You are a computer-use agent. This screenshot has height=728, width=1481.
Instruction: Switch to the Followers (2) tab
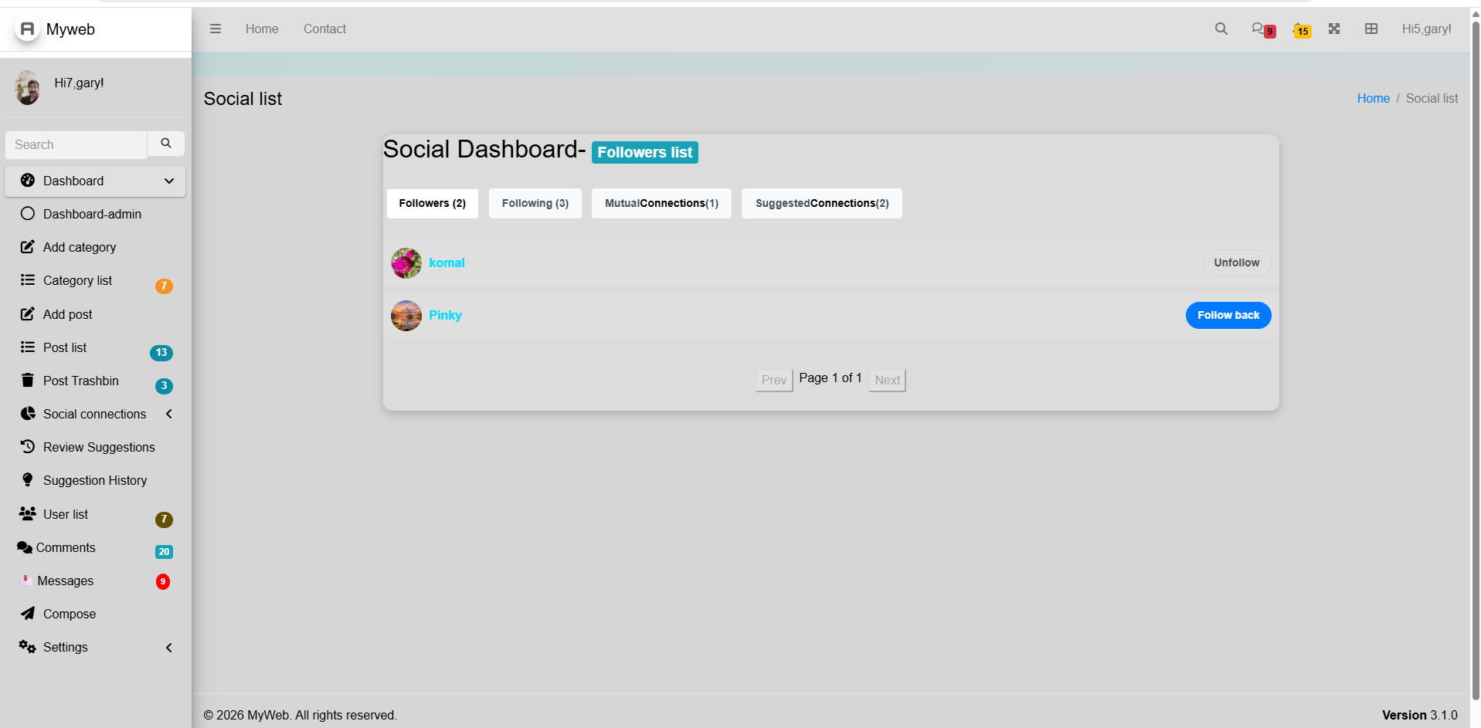point(433,203)
